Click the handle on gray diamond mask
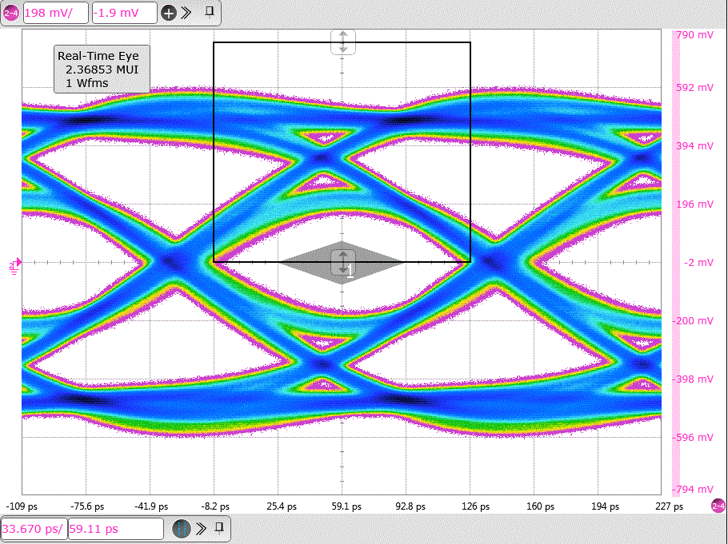728x544 pixels. [342, 261]
